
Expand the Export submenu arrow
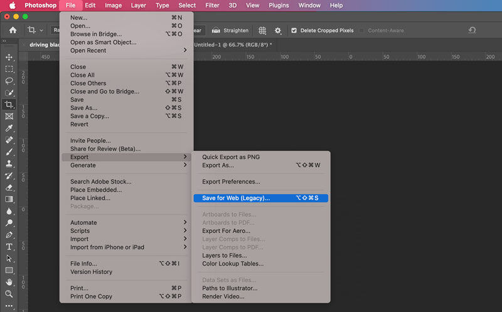185,157
